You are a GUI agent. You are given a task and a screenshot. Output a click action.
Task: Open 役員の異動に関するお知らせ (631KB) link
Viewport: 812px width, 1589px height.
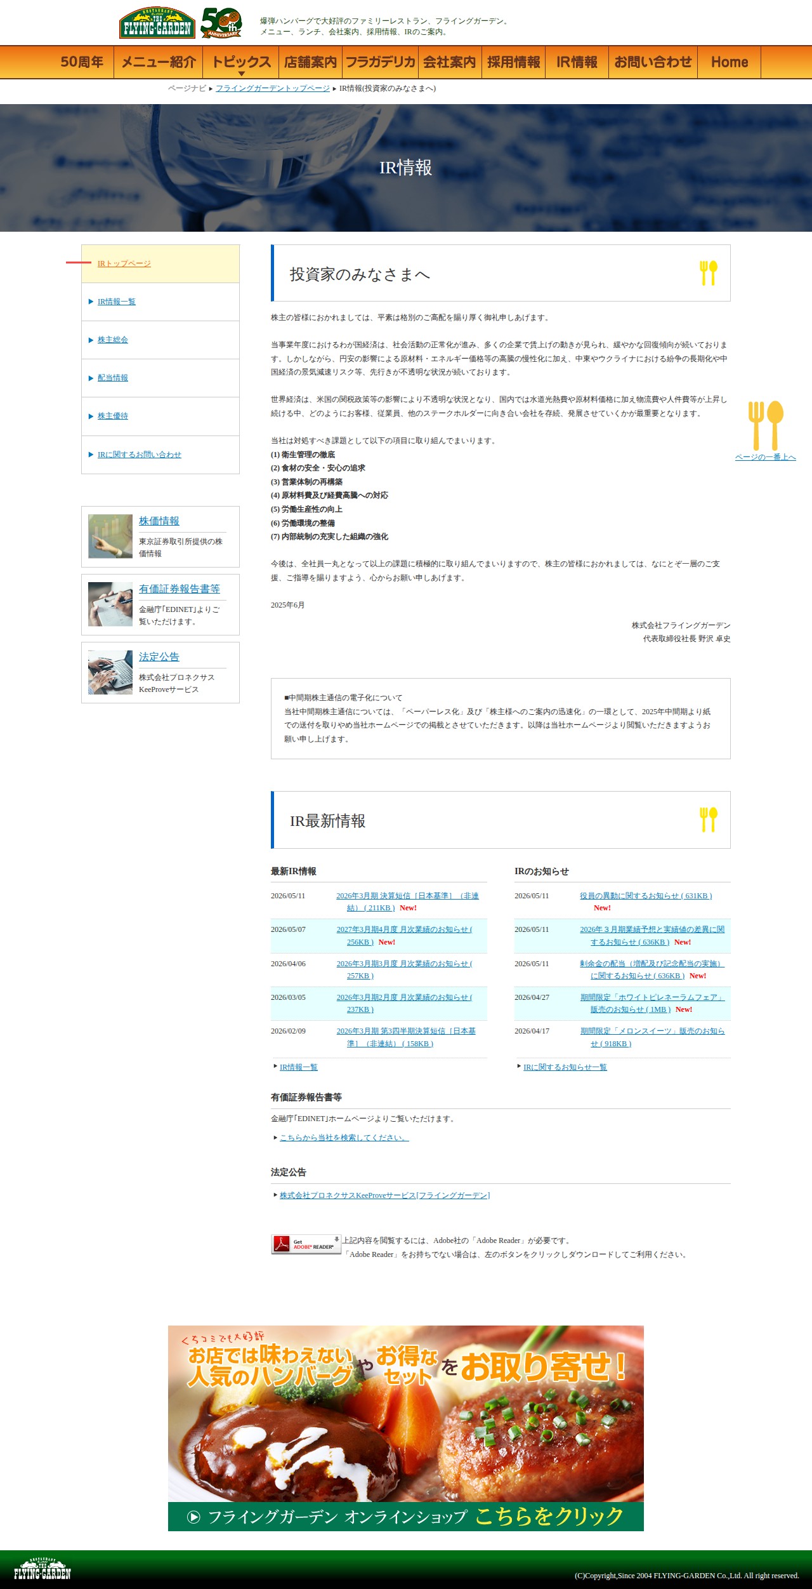tap(646, 896)
